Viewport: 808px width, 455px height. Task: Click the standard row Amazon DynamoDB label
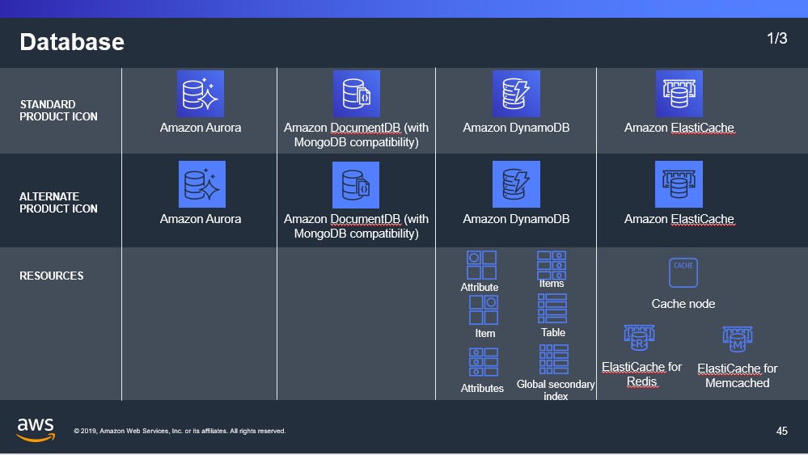pyautogui.click(x=516, y=128)
